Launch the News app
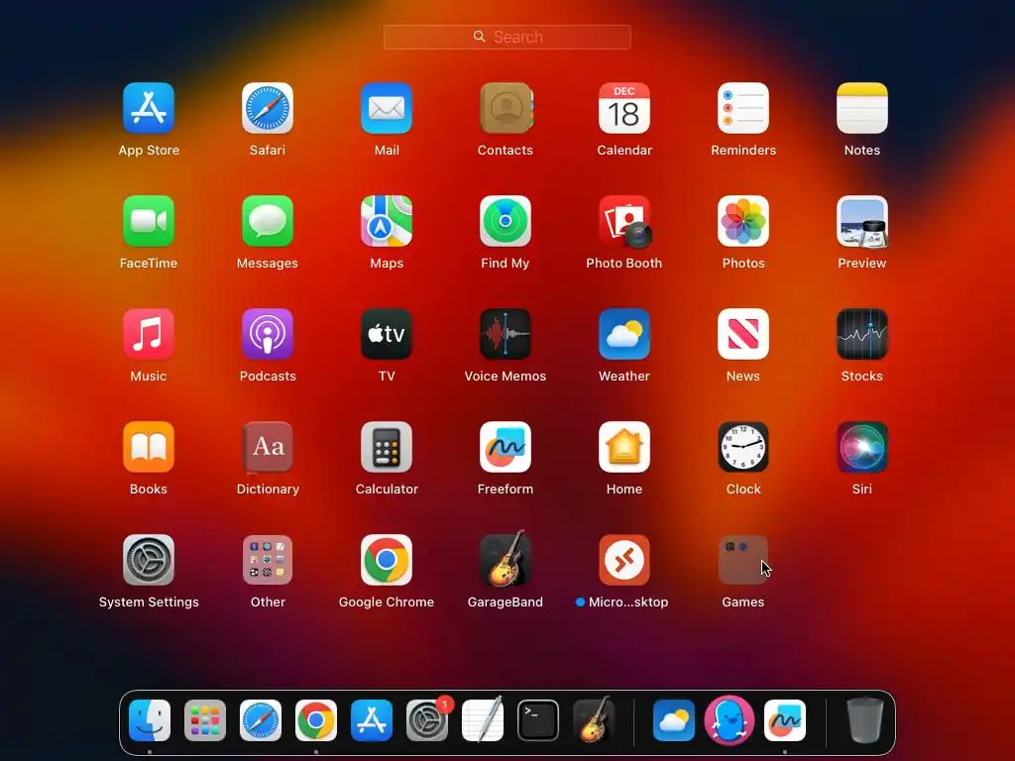Screen dimensions: 1015x761 (743, 334)
